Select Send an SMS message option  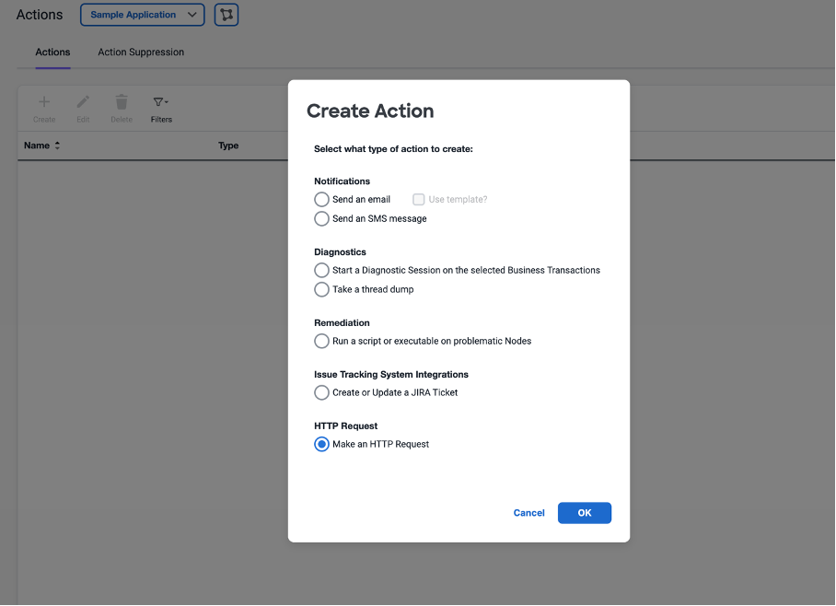point(321,219)
